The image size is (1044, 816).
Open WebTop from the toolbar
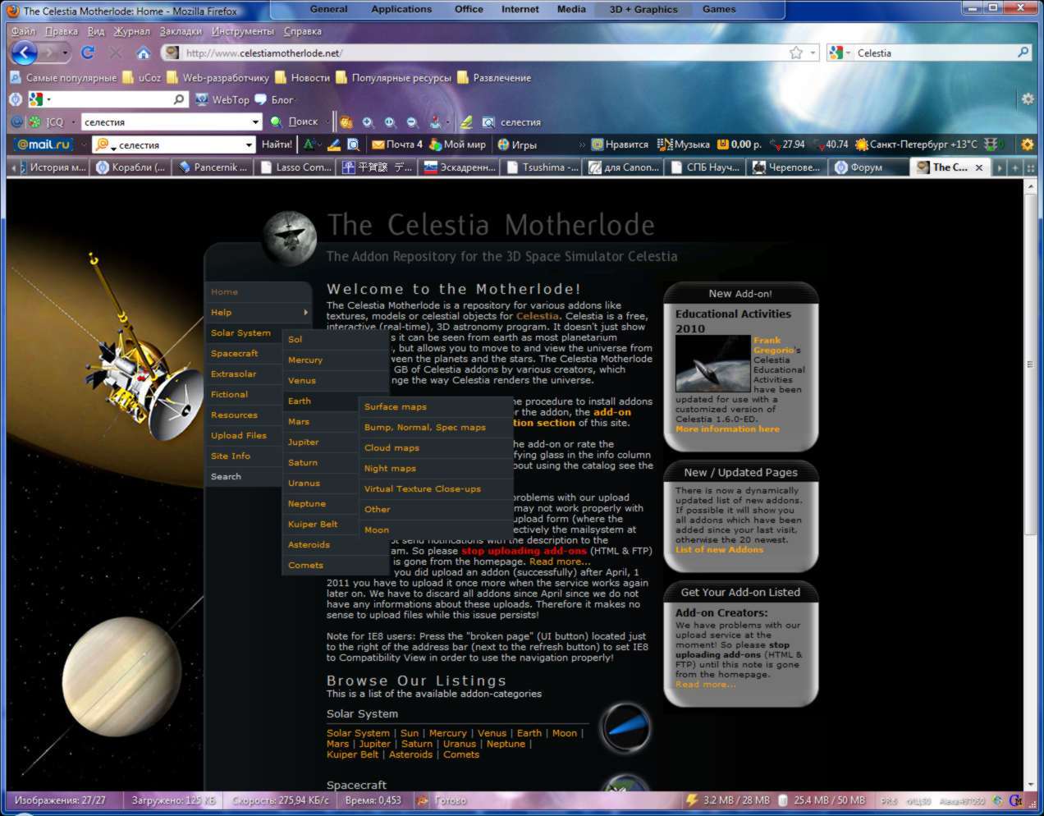pyautogui.click(x=222, y=99)
